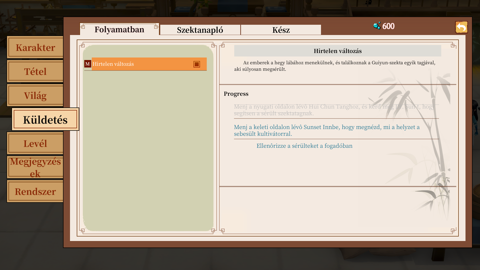Viewport: 480px width, 270px height.
Task: Click the blue gem currency icon
Action: [x=377, y=26]
